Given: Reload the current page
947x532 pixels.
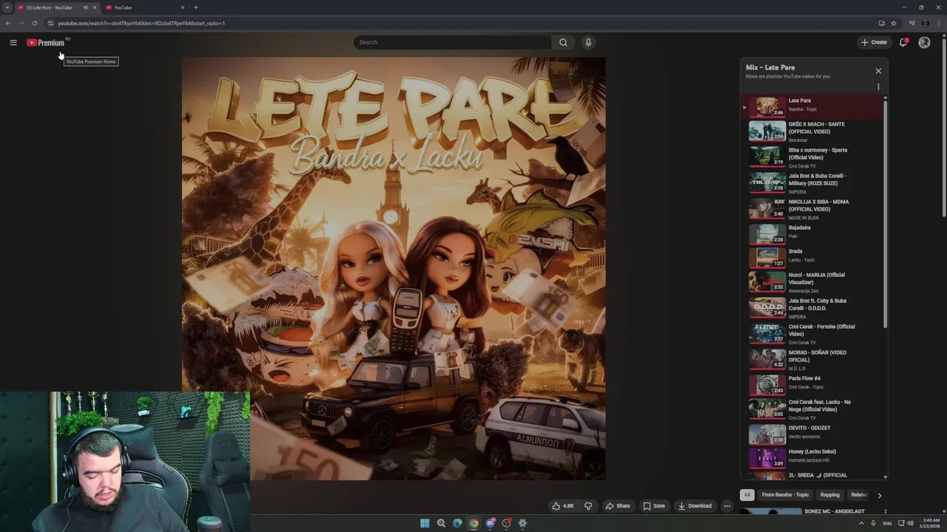Looking at the screenshot, I should [x=34, y=23].
